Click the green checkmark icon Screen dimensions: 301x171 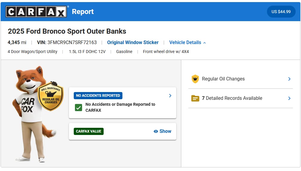(x=79, y=108)
